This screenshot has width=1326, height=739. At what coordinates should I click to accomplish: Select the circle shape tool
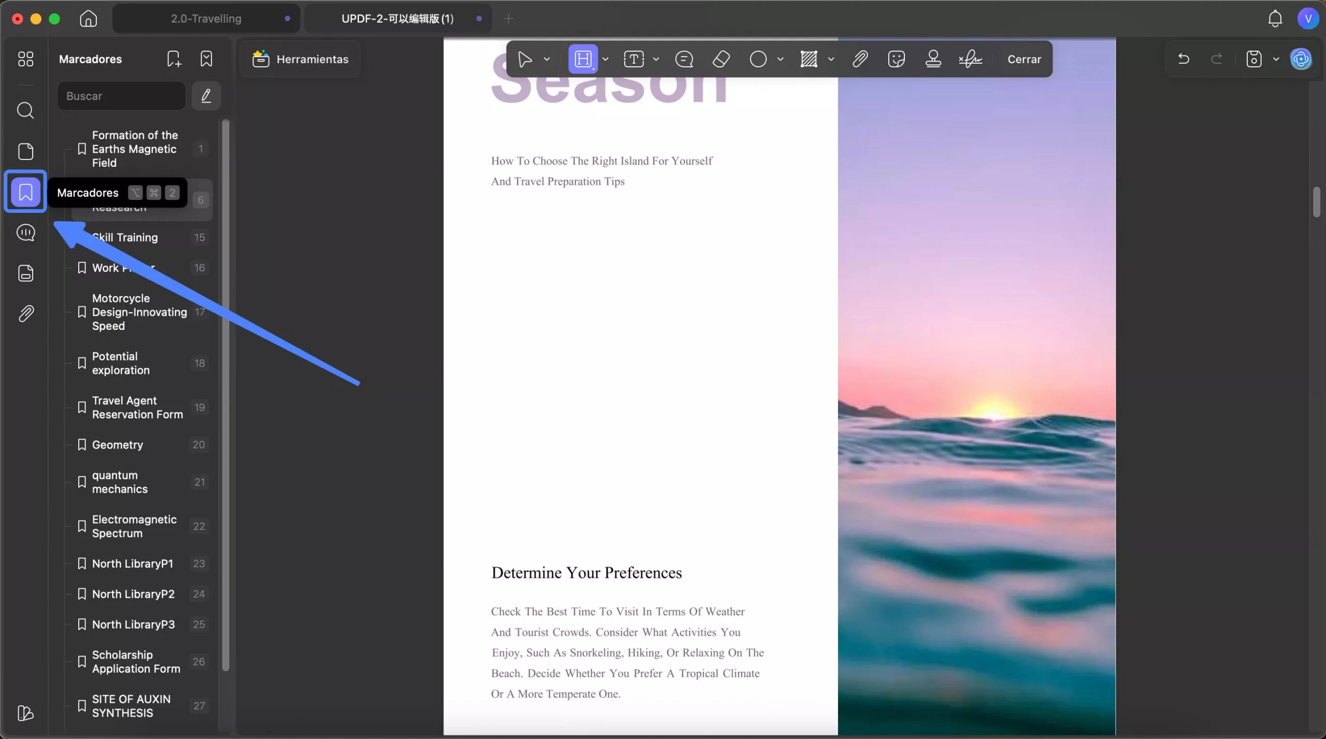click(758, 59)
